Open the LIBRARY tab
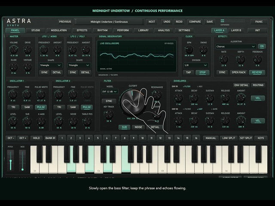The height and width of the screenshot is (206, 275). coord(143,30)
